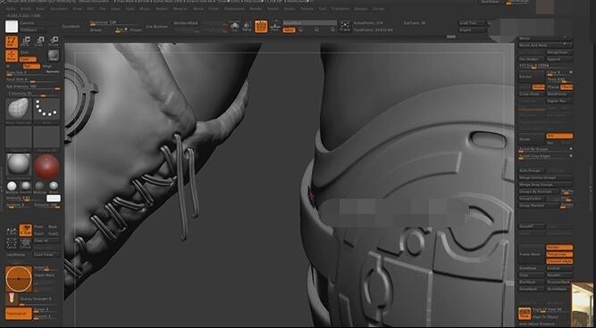Click the small brush icon beside Gravity Strength
Screen dimensions: 596x328
12,299
